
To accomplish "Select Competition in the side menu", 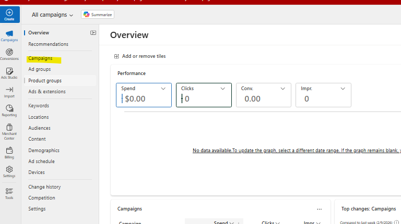I will click(x=42, y=198).
